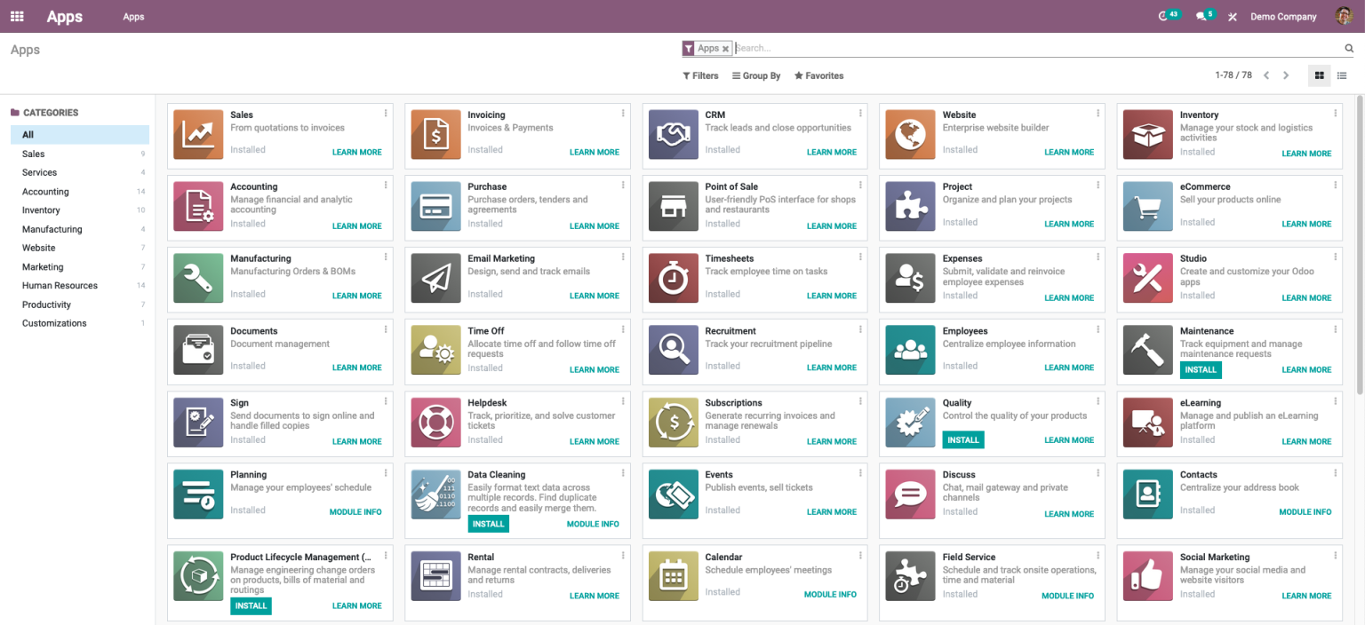The height and width of the screenshot is (625, 1365).
Task: Open the main apps grid menu
Action: click(16, 16)
